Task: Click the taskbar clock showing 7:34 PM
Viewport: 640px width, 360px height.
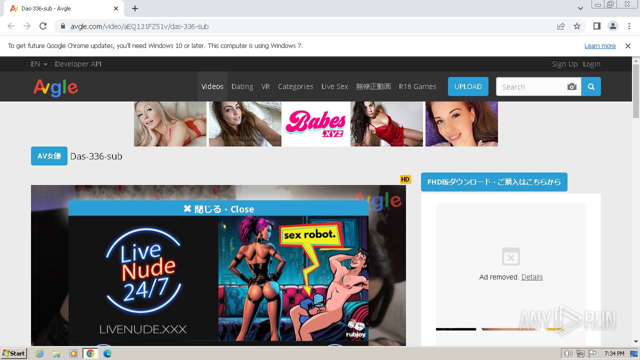Action: (x=614, y=353)
